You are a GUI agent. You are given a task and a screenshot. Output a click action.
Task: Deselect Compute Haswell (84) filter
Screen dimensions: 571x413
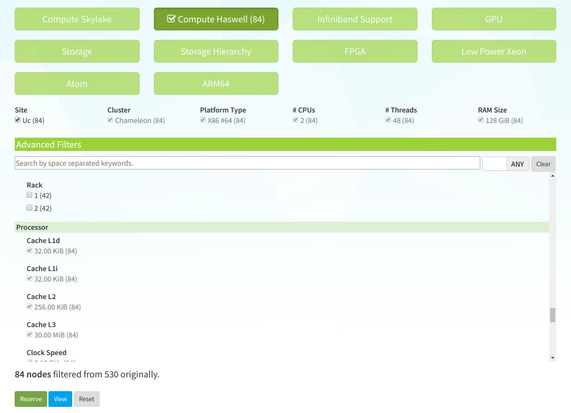[216, 19]
